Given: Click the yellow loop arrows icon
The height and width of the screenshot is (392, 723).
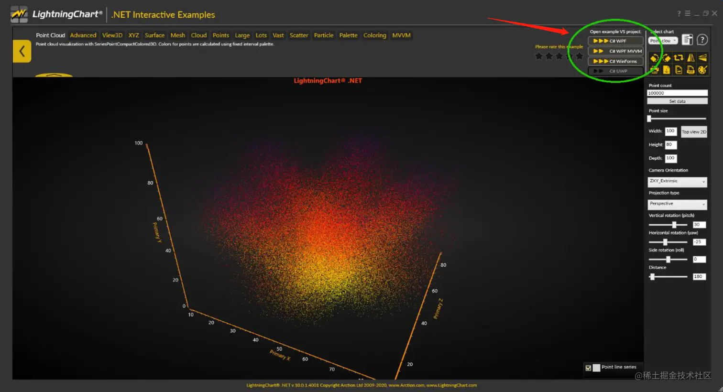Looking at the screenshot, I should click(x=679, y=58).
